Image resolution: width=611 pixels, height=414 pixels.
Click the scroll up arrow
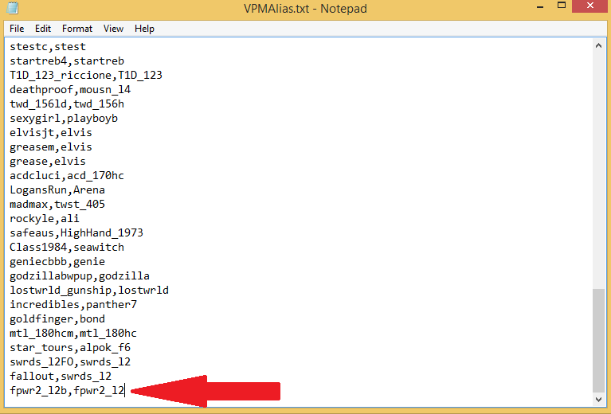tap(598, 45)
